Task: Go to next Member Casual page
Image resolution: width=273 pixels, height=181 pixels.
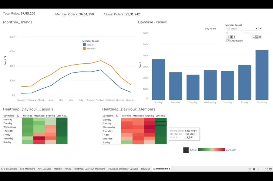Action: point(260,28)
